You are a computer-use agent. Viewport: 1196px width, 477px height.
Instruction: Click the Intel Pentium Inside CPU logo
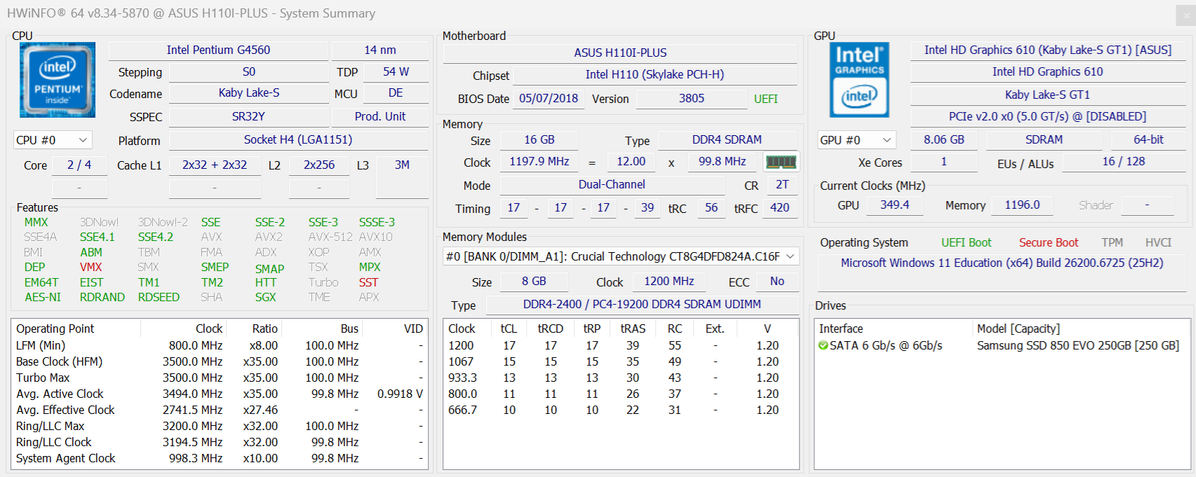click(x=58, y=80)
